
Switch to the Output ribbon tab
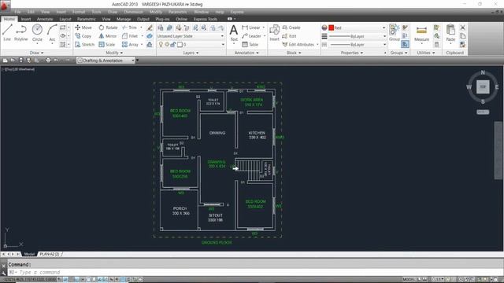coord(143,19)
